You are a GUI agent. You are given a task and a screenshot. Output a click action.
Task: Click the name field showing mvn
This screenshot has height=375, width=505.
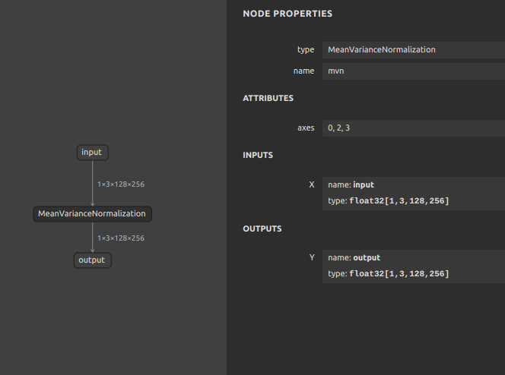pyautogui.click(x=414, y=71)
